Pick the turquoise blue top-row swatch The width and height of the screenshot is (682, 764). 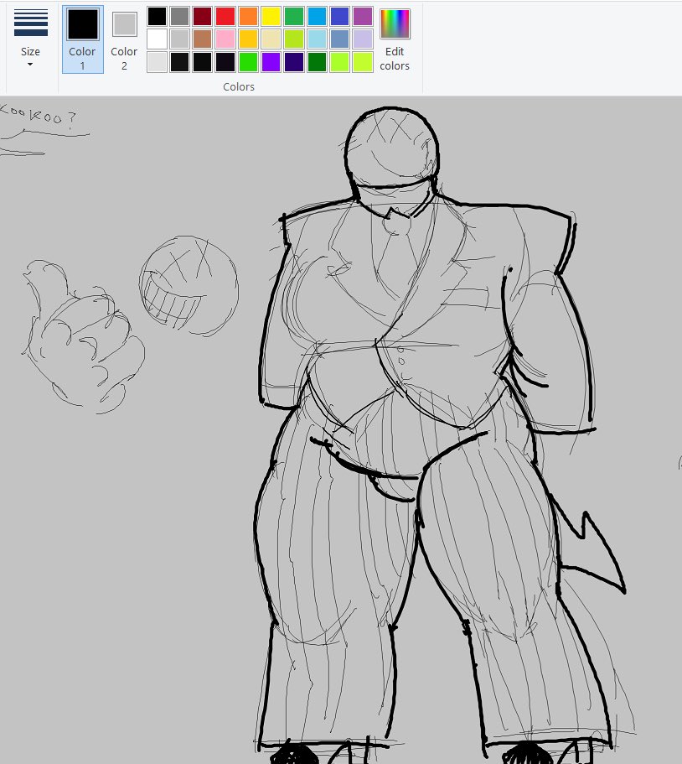[x=317, y=16]
